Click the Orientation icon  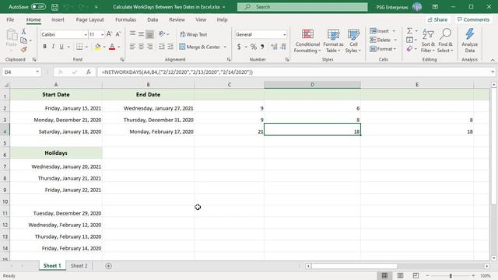coord(162,34)
